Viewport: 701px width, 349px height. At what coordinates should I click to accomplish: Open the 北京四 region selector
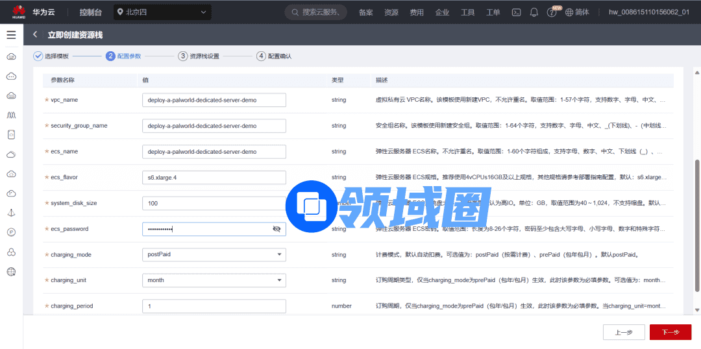tap(162, 12)
